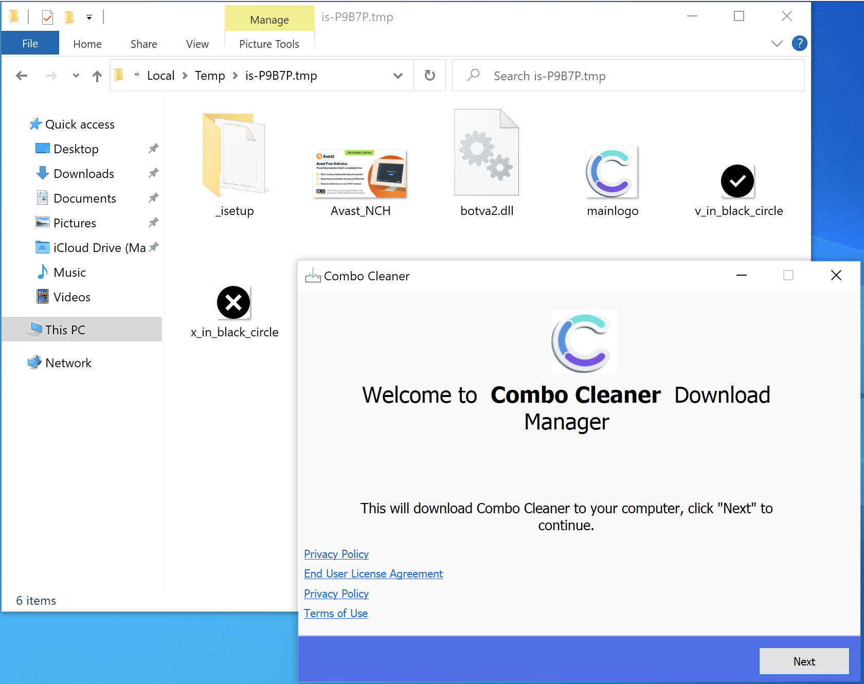Click the back navigation arrow
The image size is (864, 684).
(x=22, y=76)
